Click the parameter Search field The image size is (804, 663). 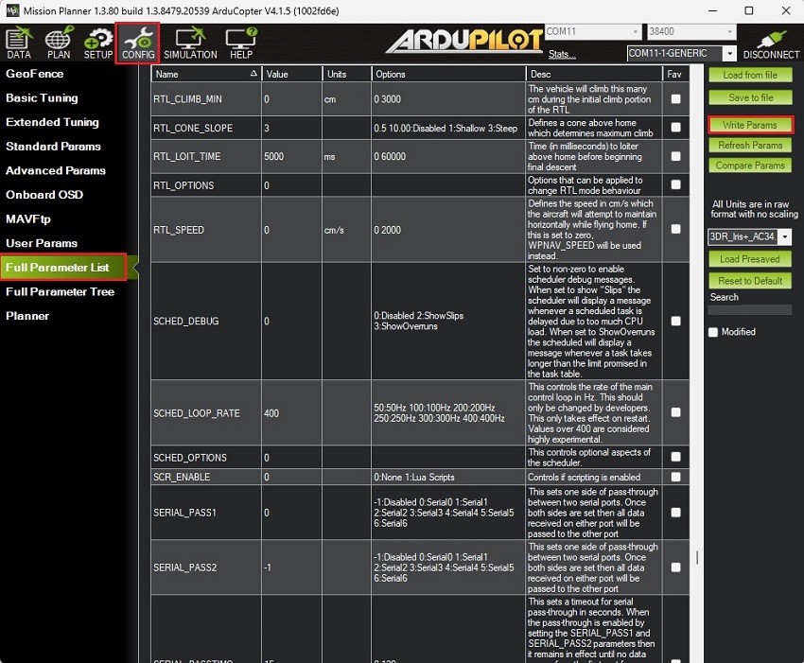(x=750, y=309)
